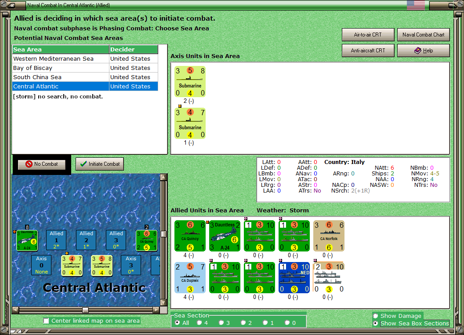The height and width of the screenshot is (335, 464).
Task: Click the map vertical scrollbar thumb
Action: 163,234
